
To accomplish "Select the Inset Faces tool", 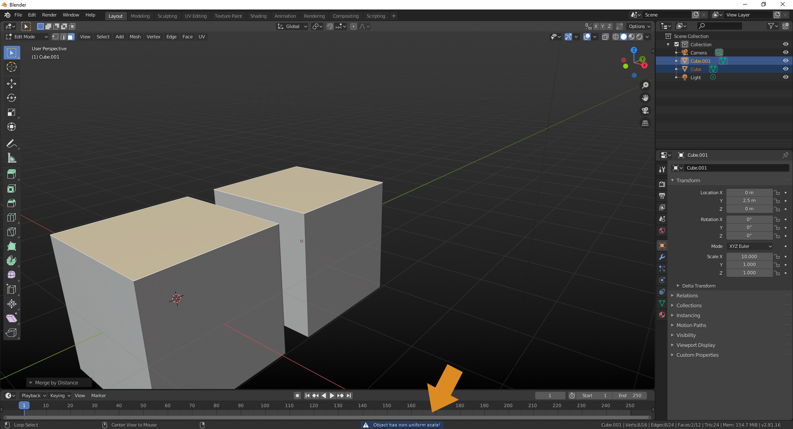I will 12,189.
